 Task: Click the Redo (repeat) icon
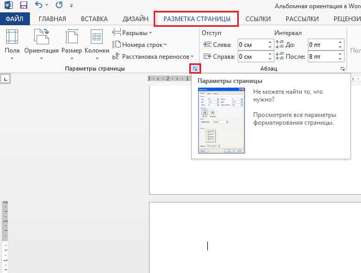(59, 6)
